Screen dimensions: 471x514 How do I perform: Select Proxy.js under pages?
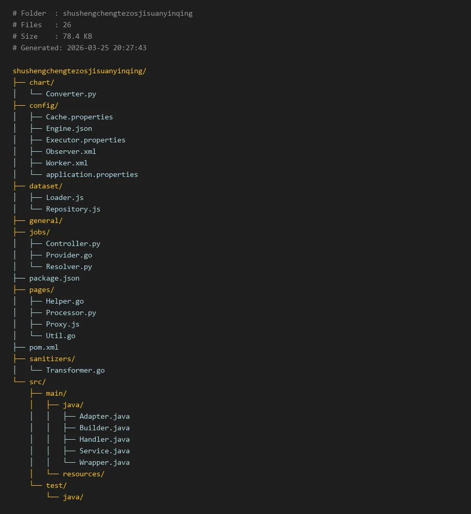tap(62, 324)
